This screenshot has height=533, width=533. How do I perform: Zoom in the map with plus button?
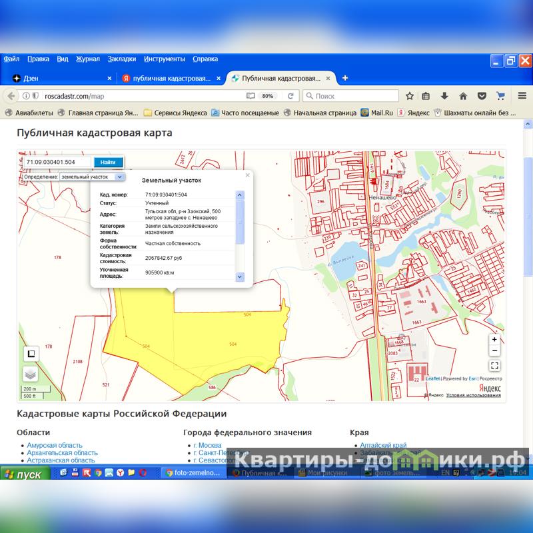coord(494,339)
